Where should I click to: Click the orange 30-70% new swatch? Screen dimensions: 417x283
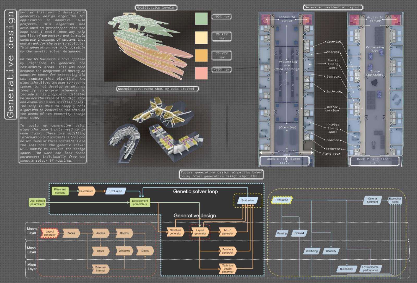(201, 55)
